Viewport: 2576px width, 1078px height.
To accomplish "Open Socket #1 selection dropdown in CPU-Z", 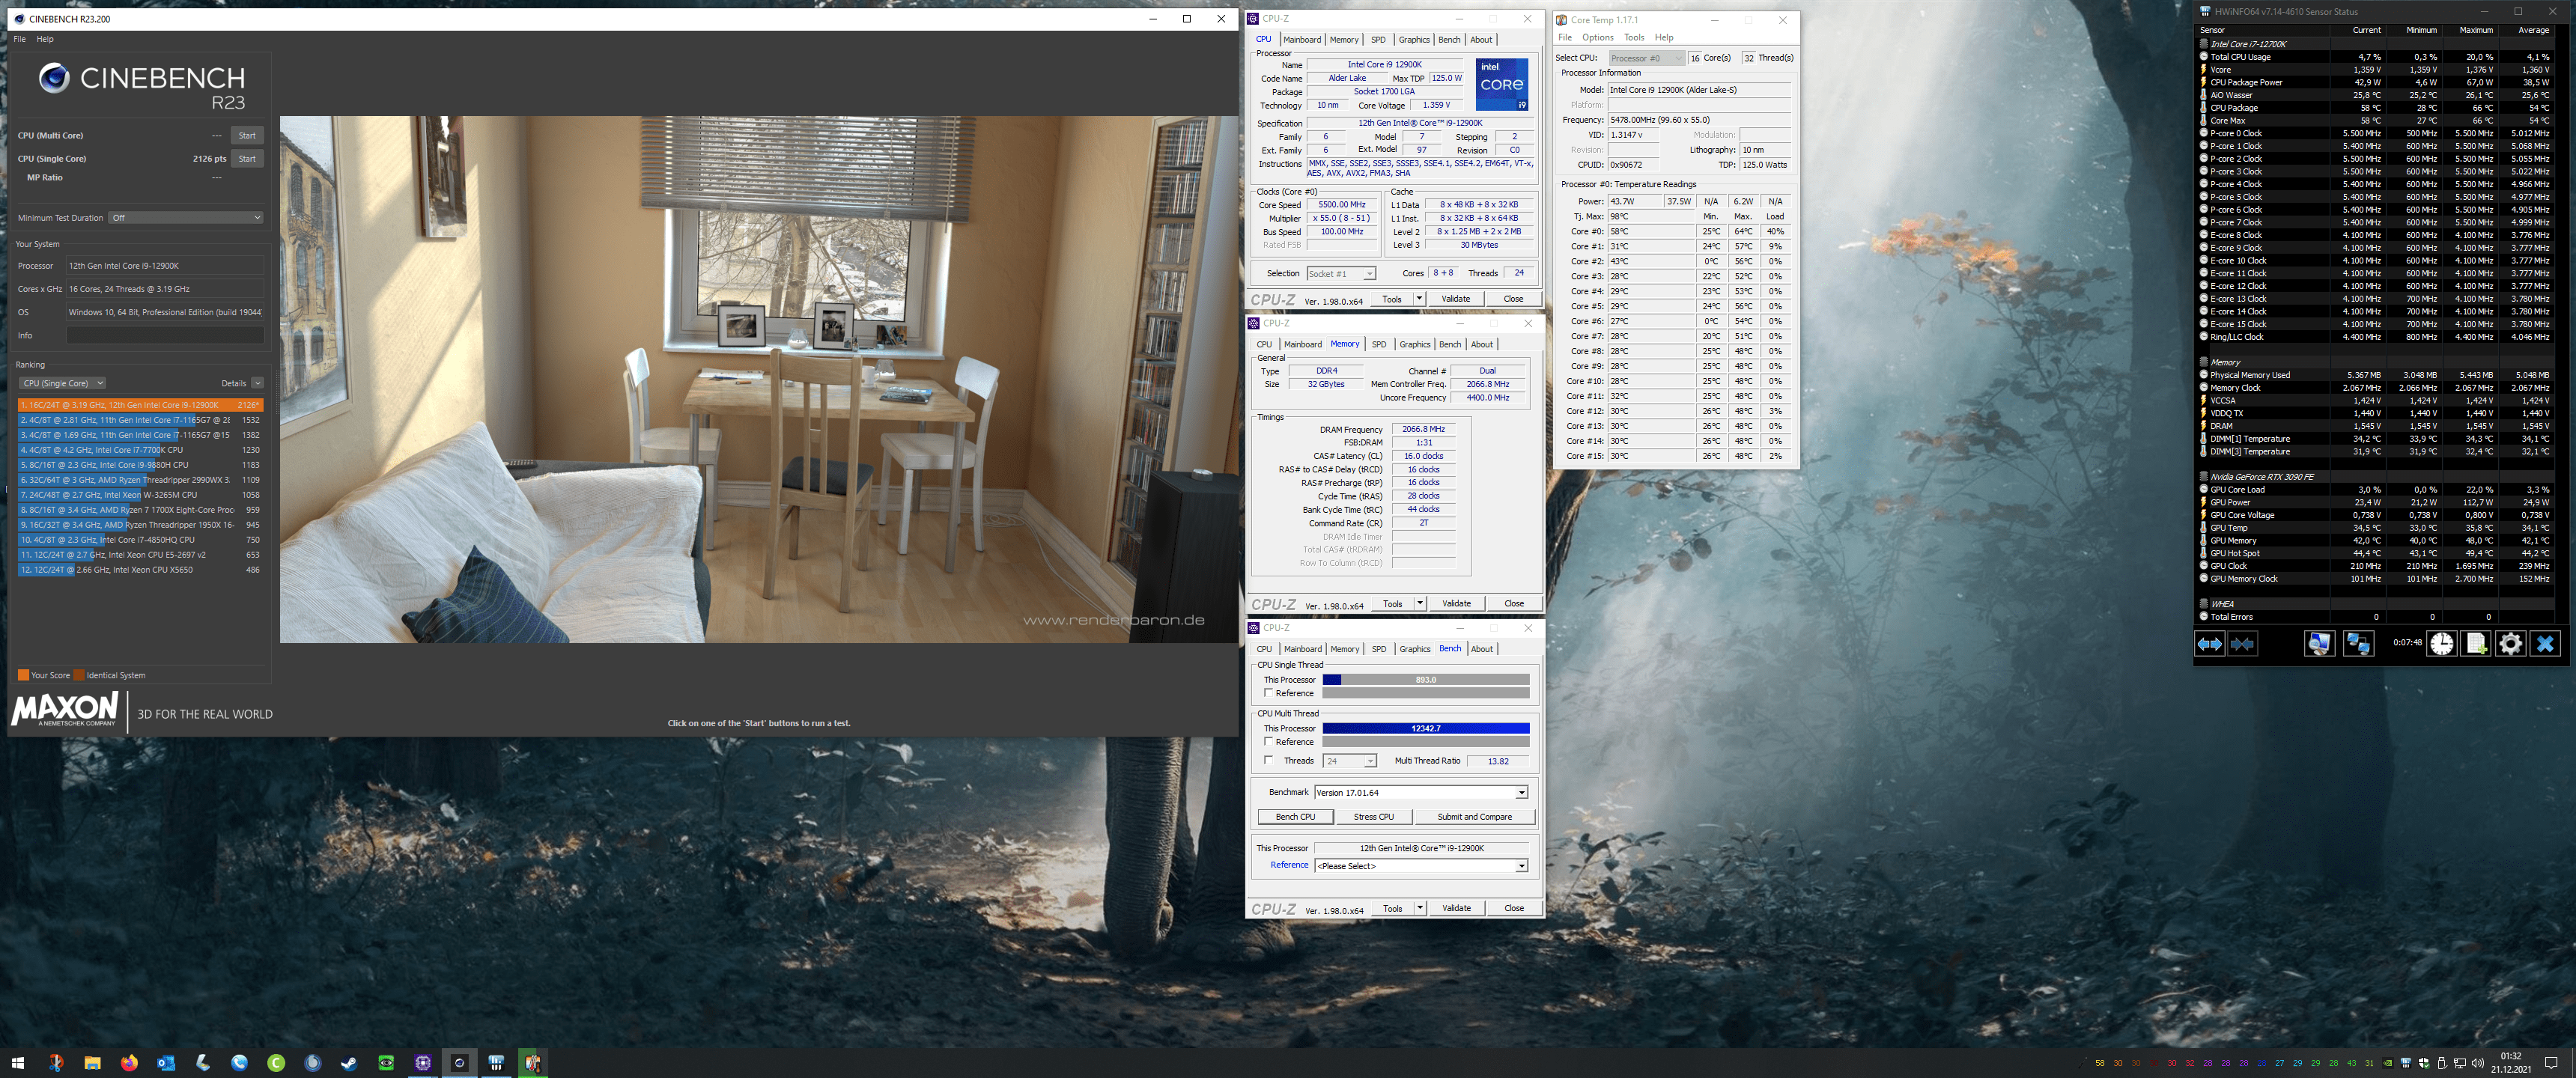I will click(1341, 273).
